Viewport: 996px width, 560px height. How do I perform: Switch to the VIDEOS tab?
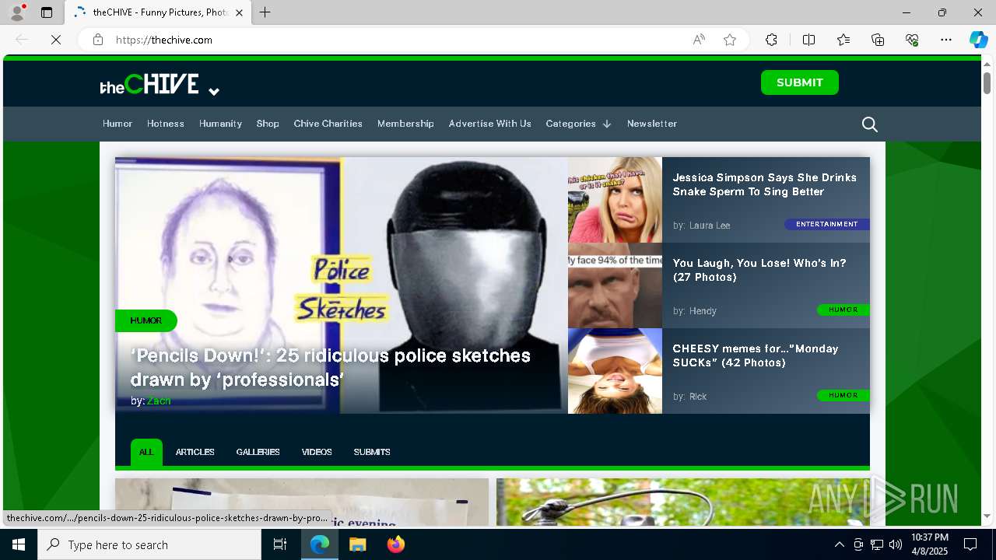point(317,452)
